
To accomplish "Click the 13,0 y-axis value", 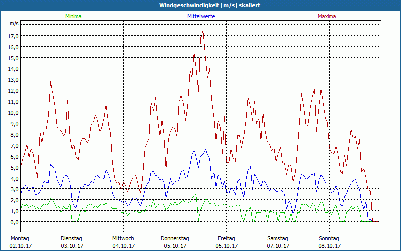I will [13, 80].
